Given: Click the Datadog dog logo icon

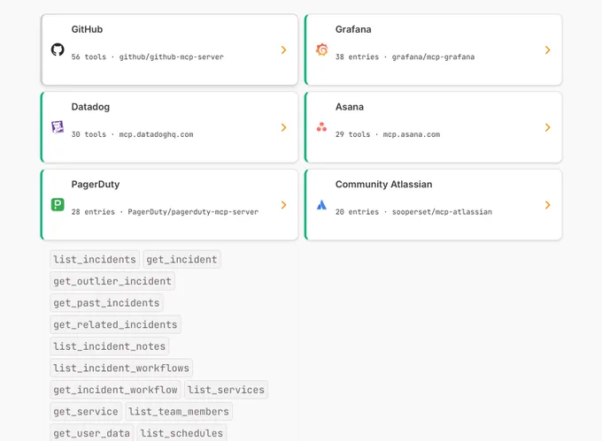Looking at the screenshot, I should [x=58, y=127].
